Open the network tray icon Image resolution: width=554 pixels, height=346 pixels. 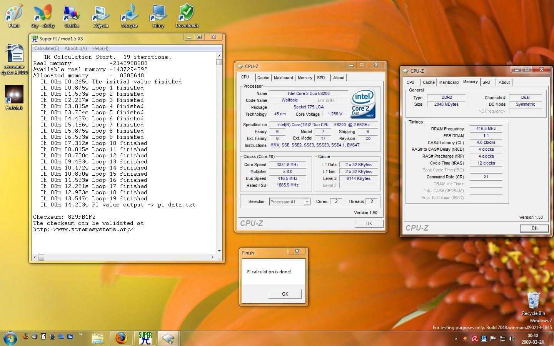point(502,339)
